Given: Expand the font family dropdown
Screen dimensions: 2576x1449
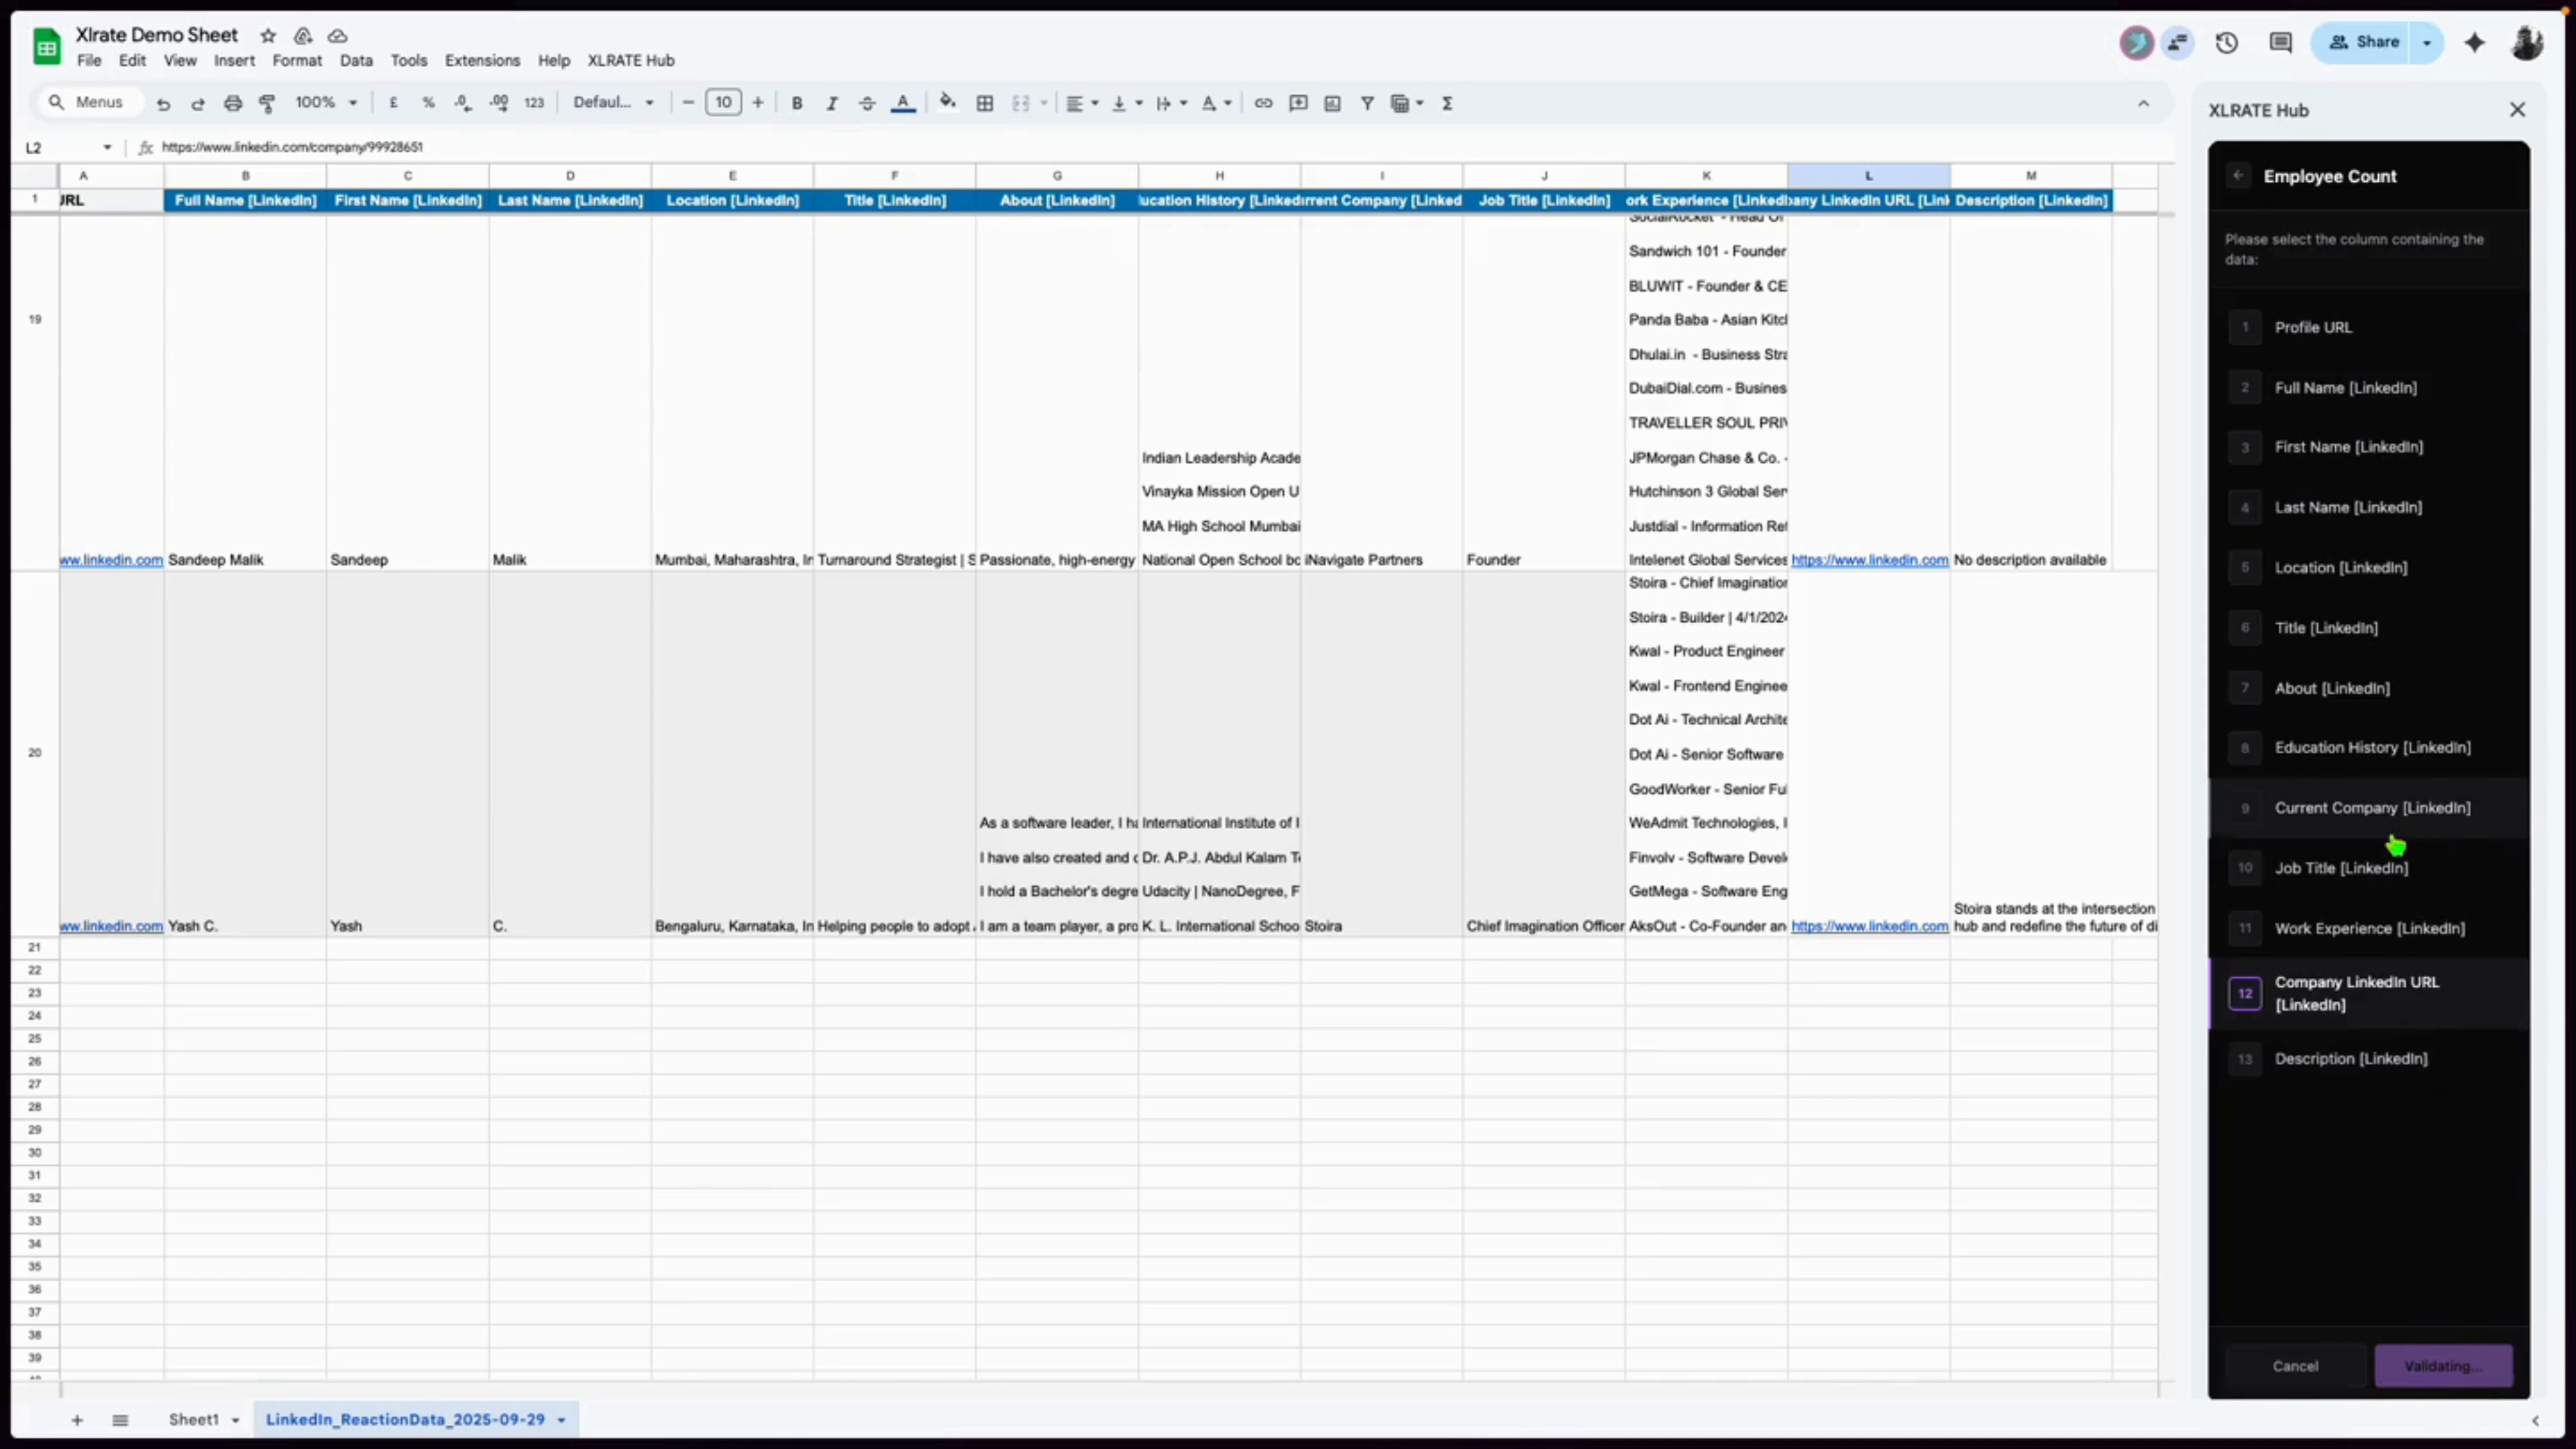Looking at the screenshot, I should point(613,103).
